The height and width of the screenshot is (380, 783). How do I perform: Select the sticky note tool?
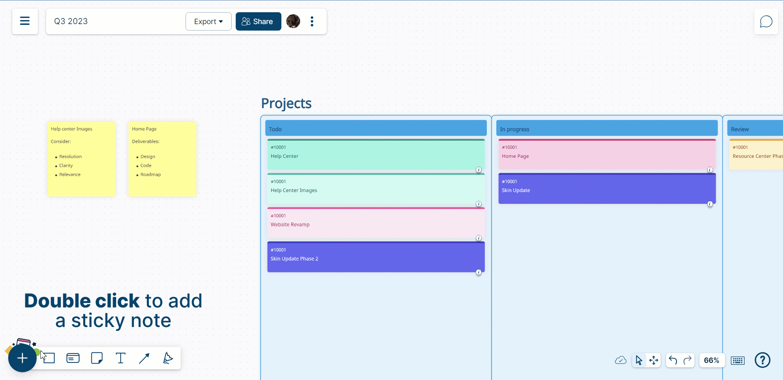click(97, 358)
